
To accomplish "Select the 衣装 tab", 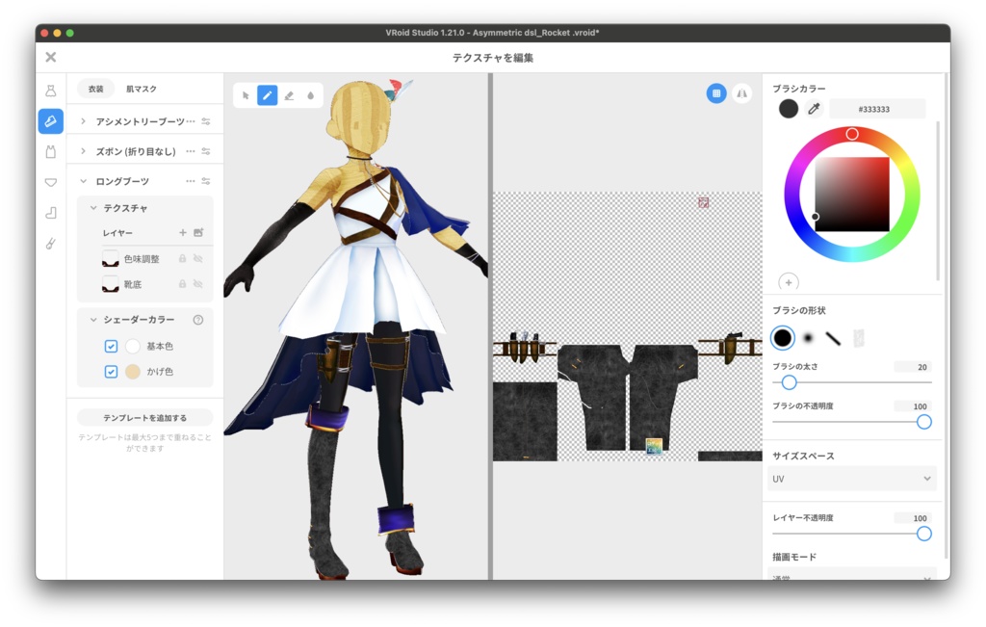I will [x=94, y=88].
